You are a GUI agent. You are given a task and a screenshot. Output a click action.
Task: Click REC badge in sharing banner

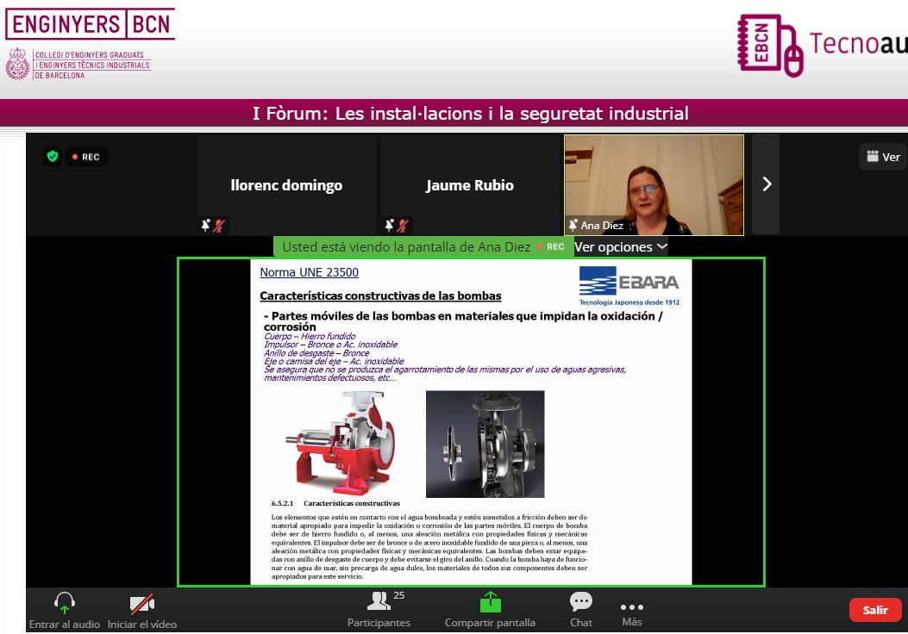(x=551, y=247)
